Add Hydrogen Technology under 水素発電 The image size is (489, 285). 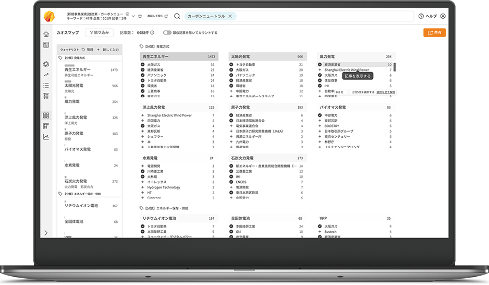point(142,187)
